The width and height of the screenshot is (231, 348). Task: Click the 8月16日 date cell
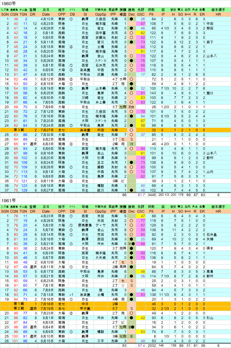46,153
